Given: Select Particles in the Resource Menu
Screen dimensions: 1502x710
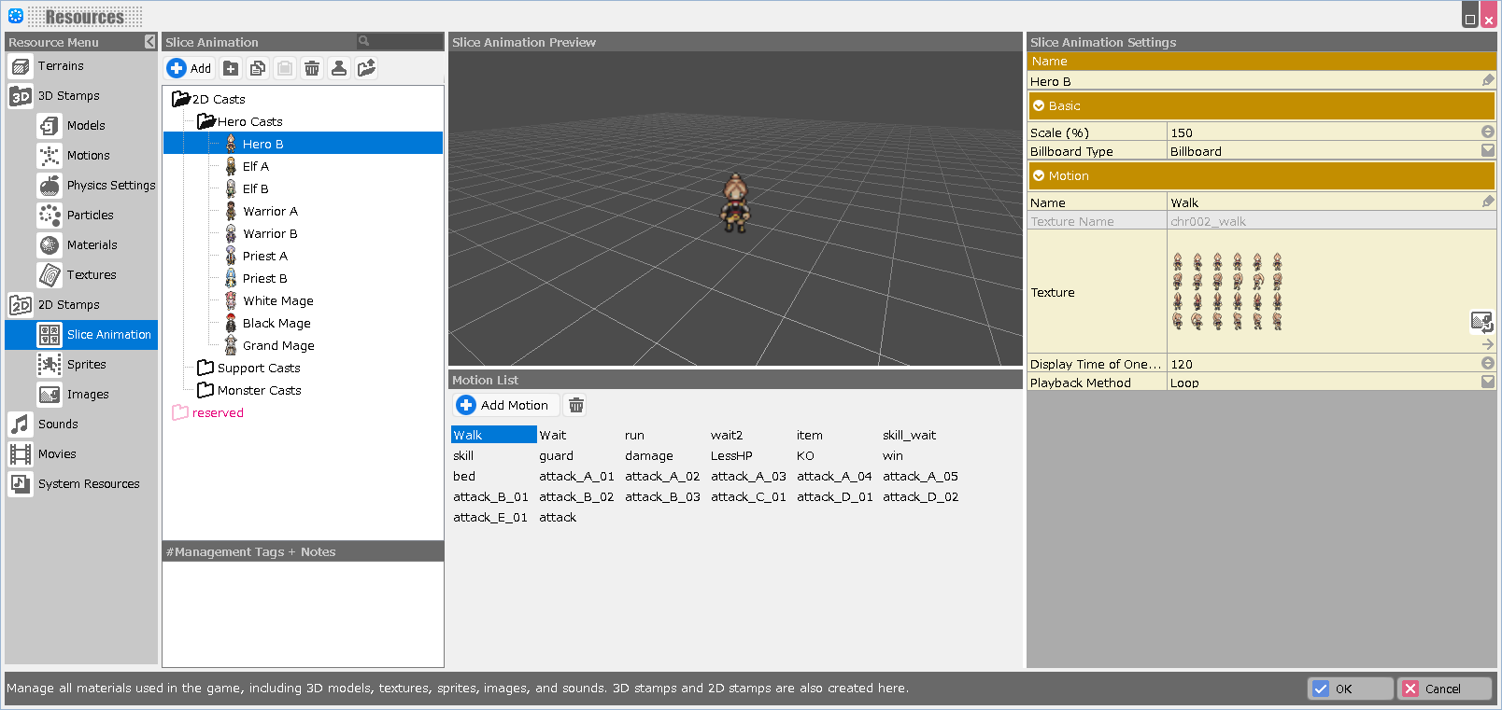Looking at the screenshot, I should coord(90,216).
